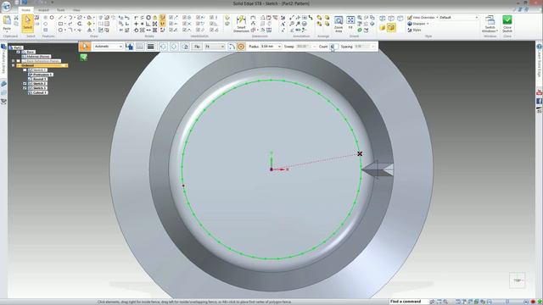The height and width of the screenshot is (305, 543).
Task: Click the Cut scissors icon in Clipboard
Action: (16, 17)
